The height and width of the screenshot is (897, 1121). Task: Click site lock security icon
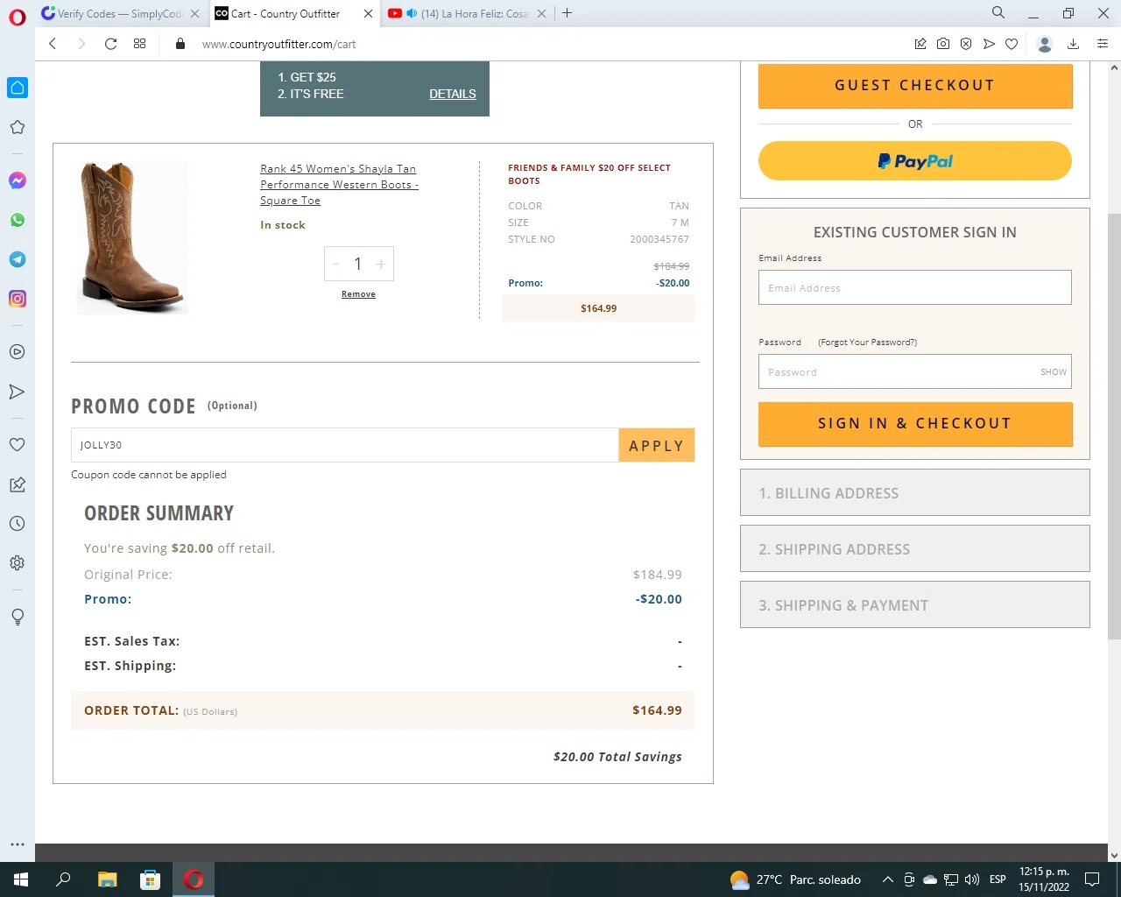coord(180,44)
